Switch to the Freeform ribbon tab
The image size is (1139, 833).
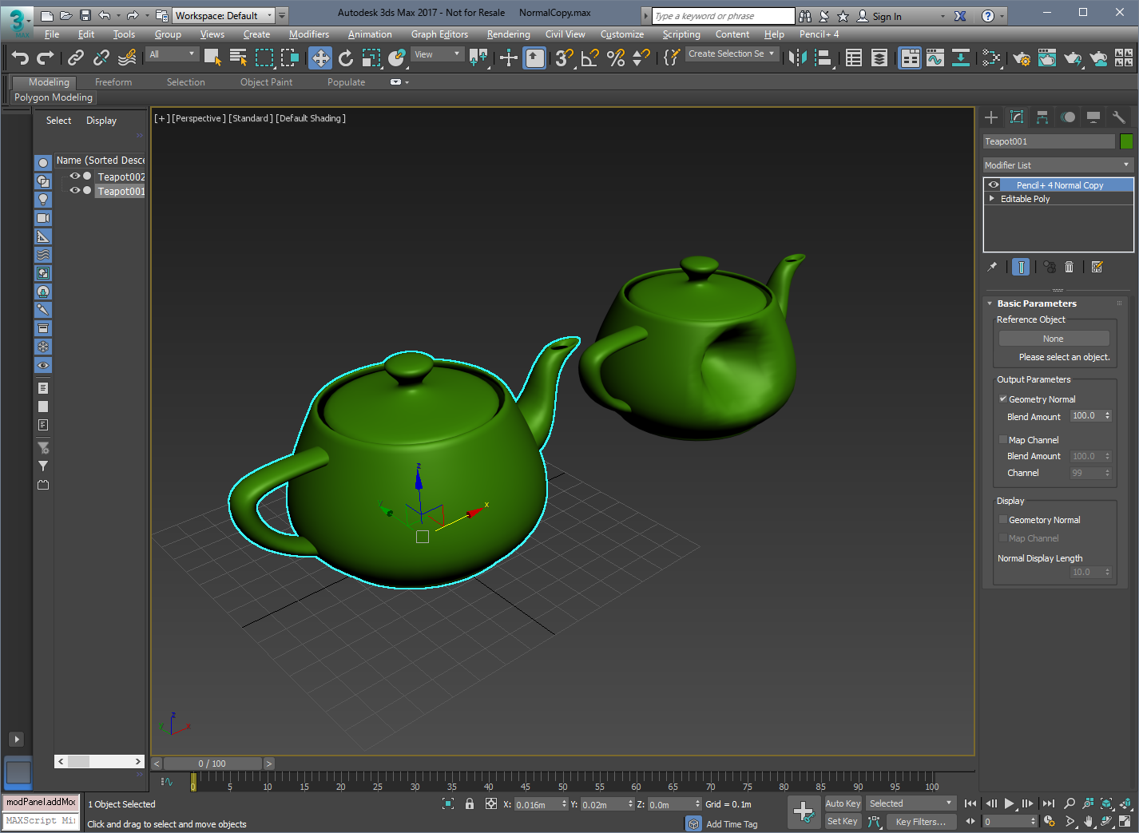113,82
